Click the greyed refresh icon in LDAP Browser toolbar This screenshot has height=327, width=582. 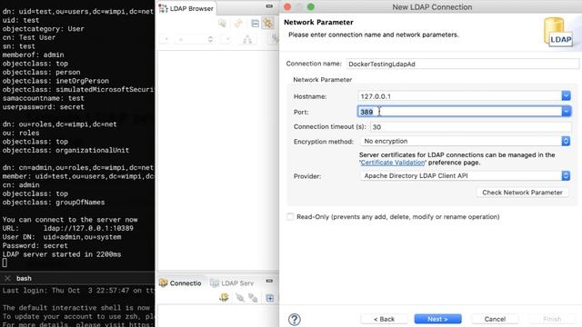238,24
